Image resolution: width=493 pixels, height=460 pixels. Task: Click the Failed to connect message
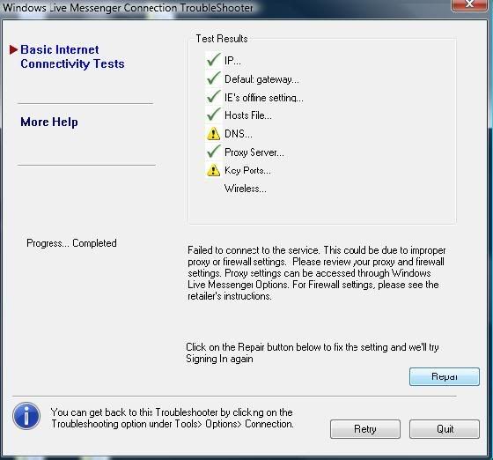click(x=316, y=273)
